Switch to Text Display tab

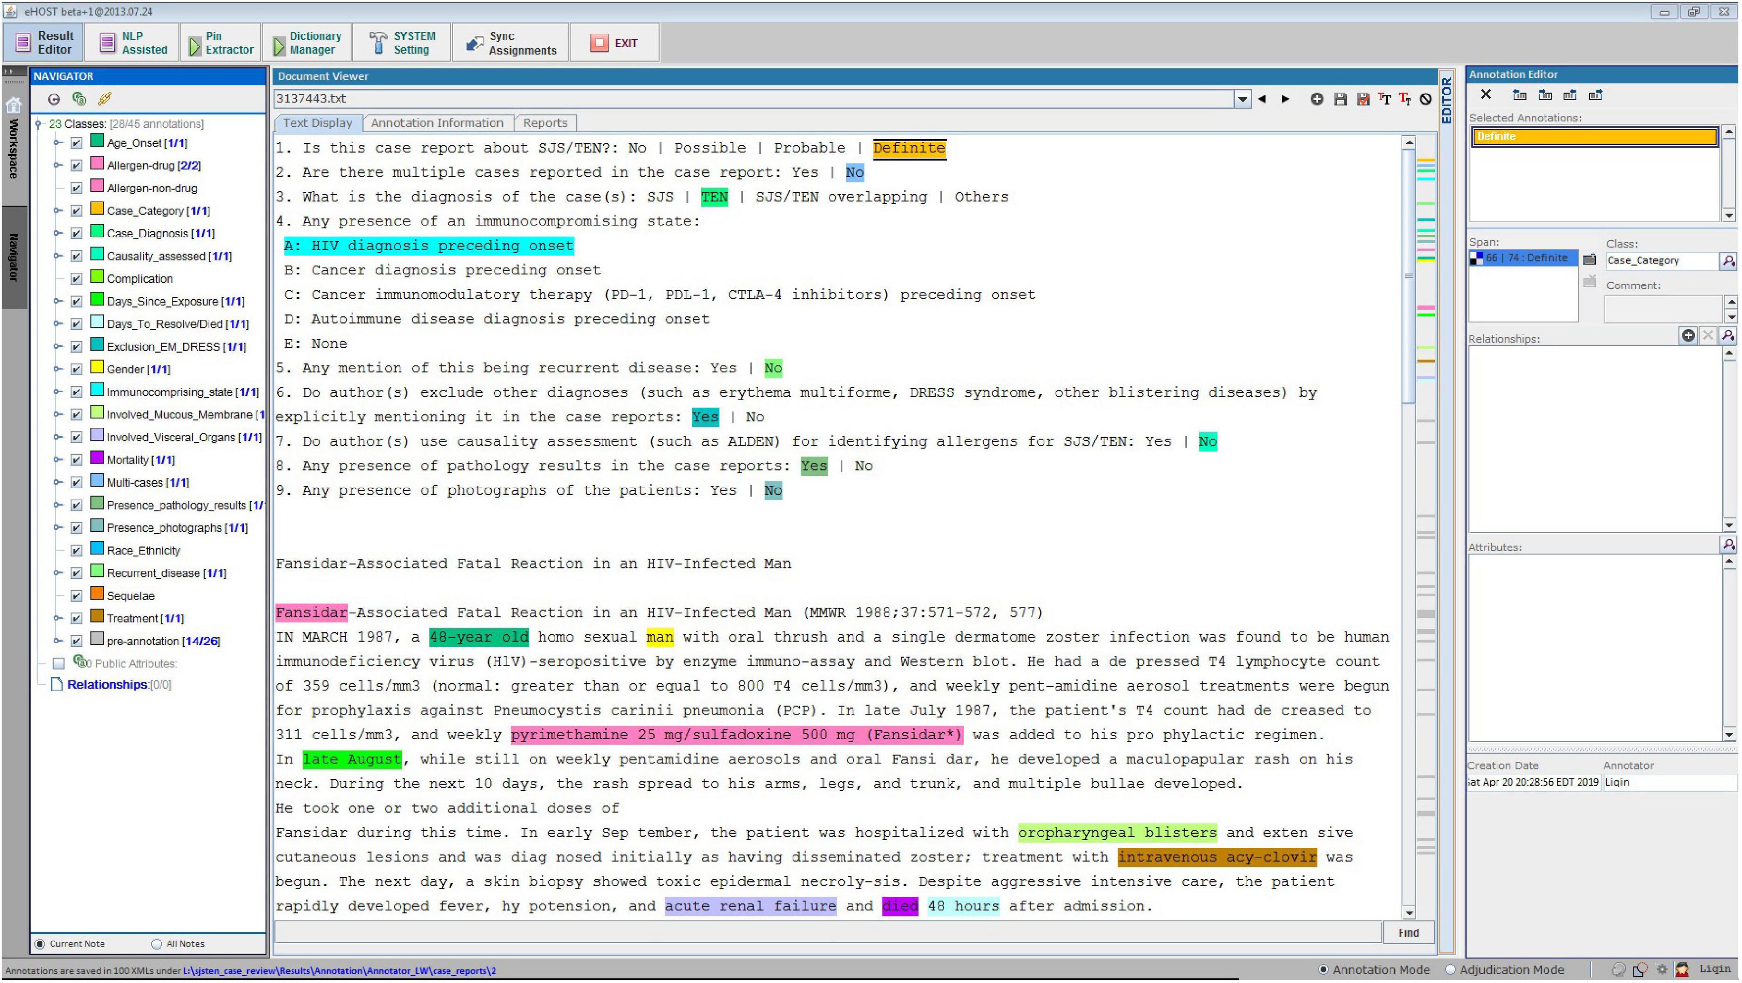(318, 123)
